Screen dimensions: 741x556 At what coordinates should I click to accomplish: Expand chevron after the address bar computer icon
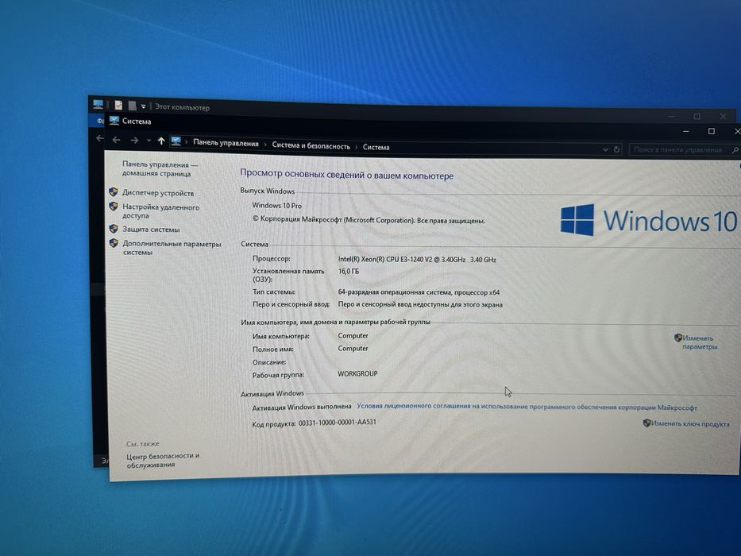point(186,142)
